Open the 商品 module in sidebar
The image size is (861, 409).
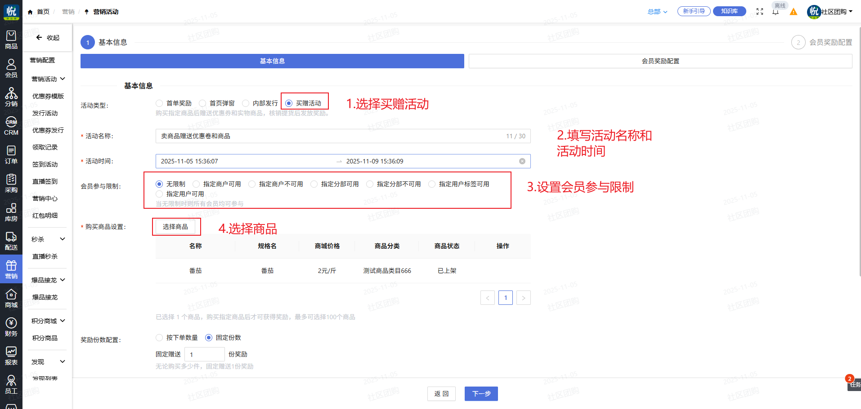pyautogui.click(x=11, y=40)
